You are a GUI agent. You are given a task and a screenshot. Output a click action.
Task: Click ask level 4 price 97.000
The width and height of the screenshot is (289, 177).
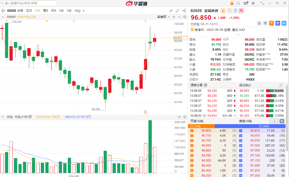[x=255, y=145]
